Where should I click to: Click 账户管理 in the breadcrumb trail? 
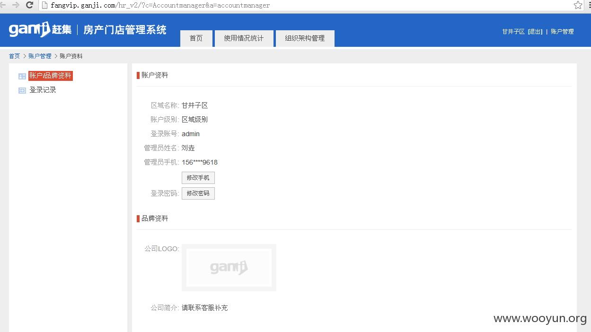pos(40,56)
